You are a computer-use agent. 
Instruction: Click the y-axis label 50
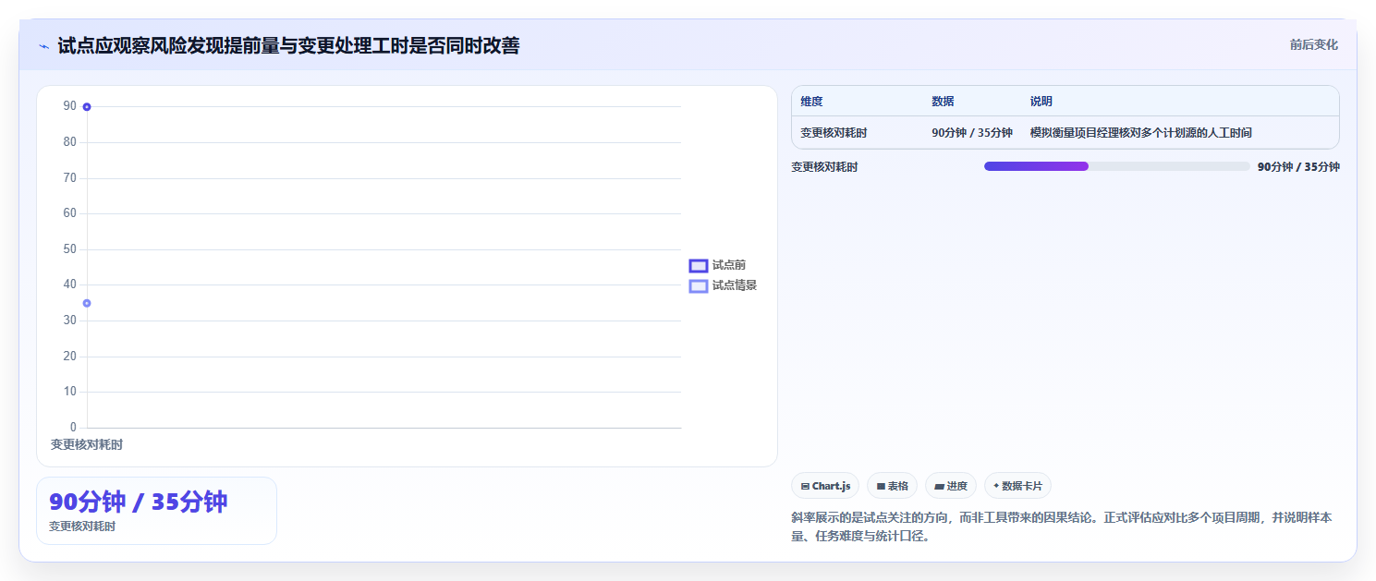[69, 249]
